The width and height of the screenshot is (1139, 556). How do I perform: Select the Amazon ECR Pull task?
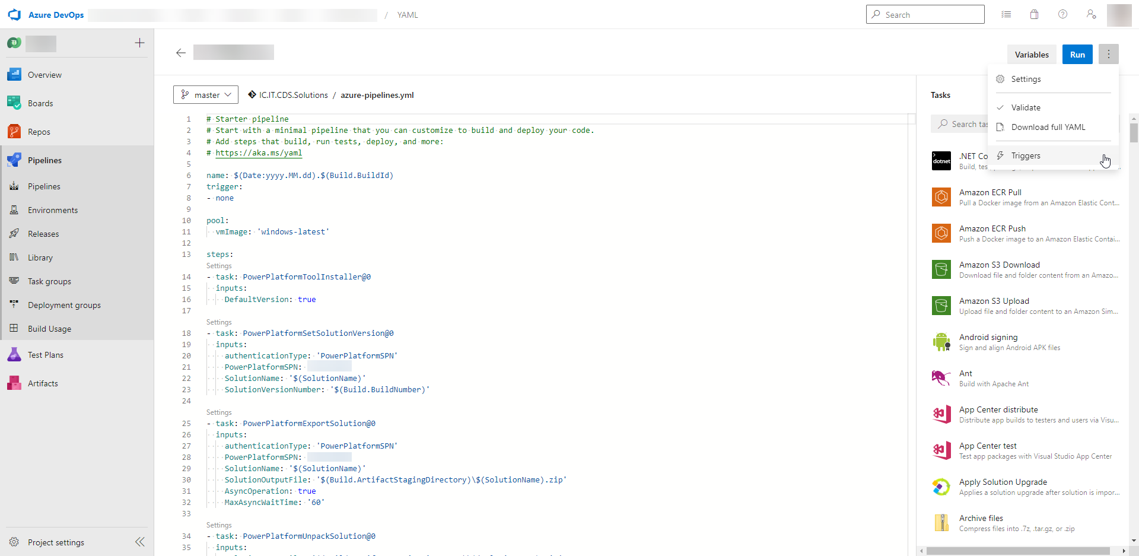1025,197
